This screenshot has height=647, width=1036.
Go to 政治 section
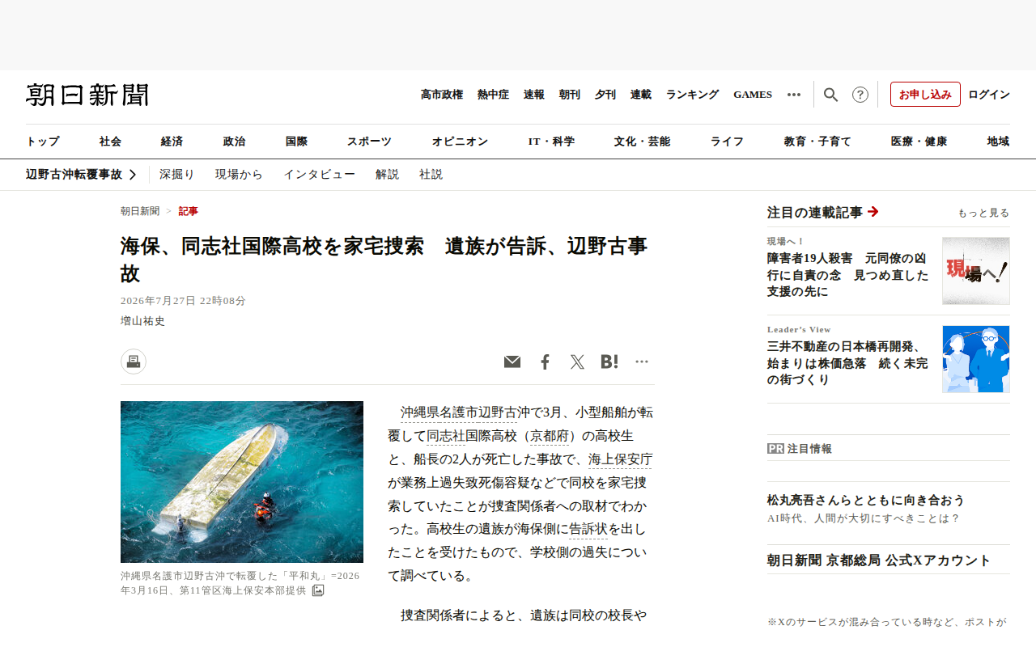(x=234, y=142)
